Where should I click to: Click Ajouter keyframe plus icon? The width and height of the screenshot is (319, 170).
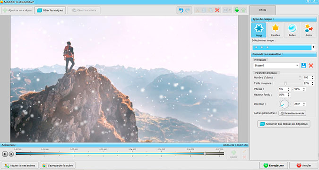[233, 154]
